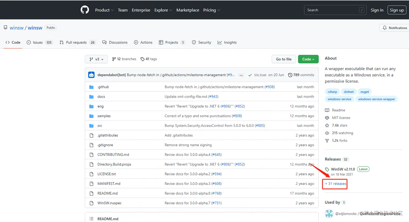The height and width of the screenshot is (222, 409).
Task: Open Team in top navigation
Action: click(x=123, y=10)
